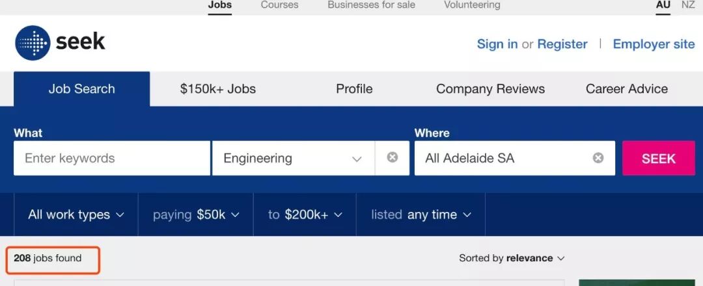Clear the All Adelaide SA location field
Image resolution: width=703 pixels, height=286 pixels.
[598, 158]
